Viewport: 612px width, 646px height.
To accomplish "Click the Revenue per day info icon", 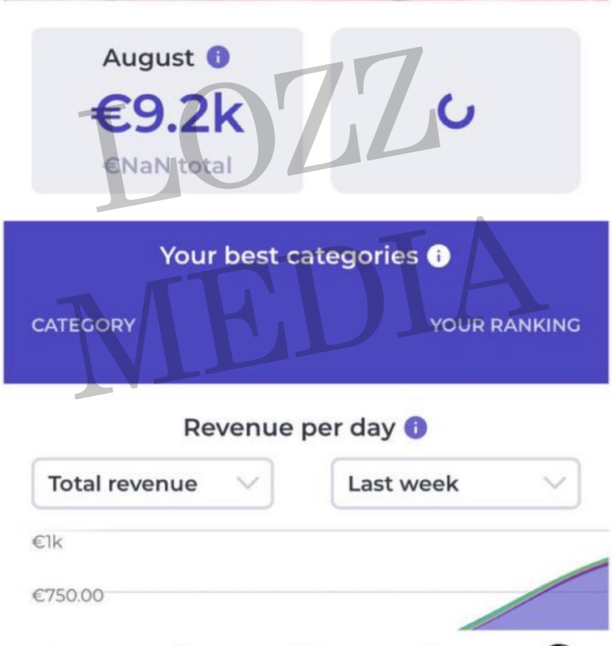I will 415,428.
